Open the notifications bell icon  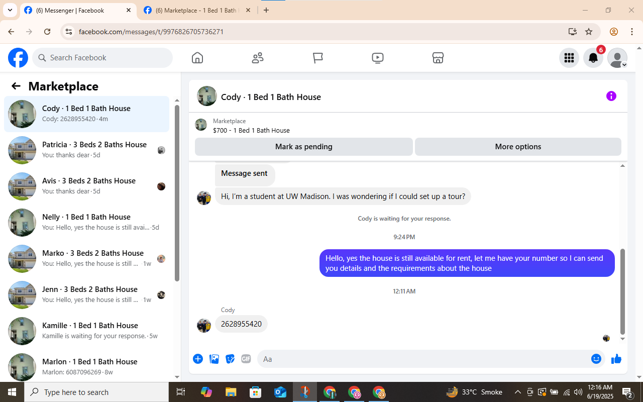(x=593, y=58)
